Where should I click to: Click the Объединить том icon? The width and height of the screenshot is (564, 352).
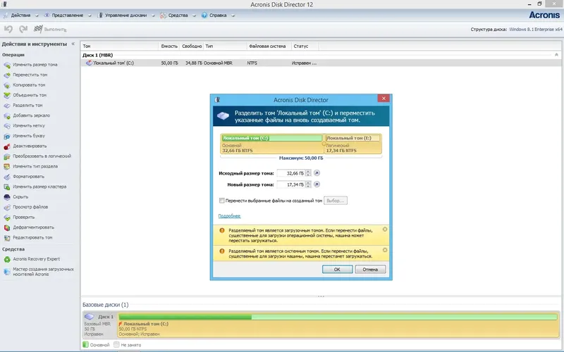tap(7, 95)
